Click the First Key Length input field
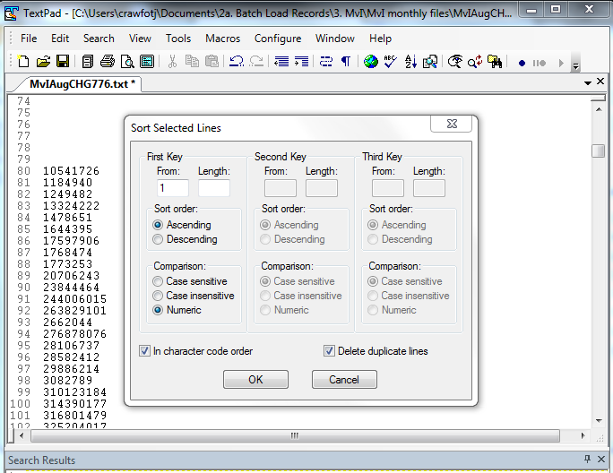The height and width of the screenshot is (473, 613). point(213,188)
